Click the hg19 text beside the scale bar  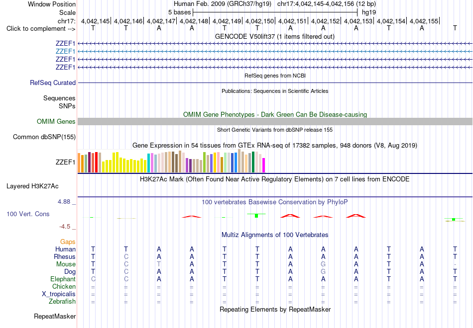(x=369, y=12)
